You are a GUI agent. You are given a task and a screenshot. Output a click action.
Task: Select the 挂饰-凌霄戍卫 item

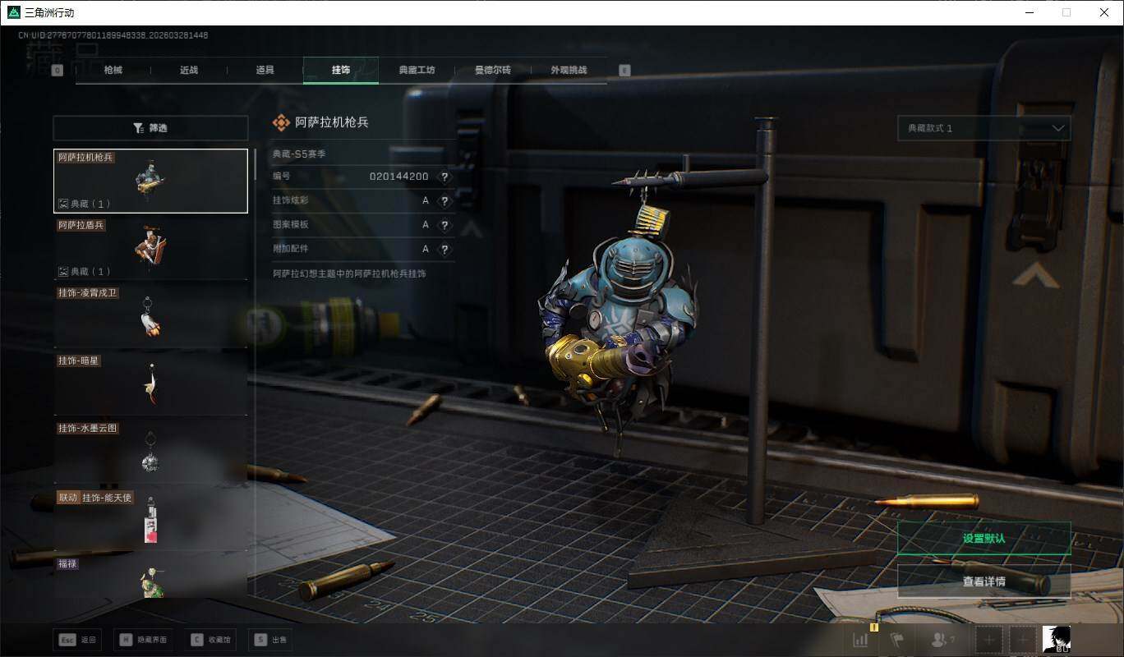[x=150, y=315]
